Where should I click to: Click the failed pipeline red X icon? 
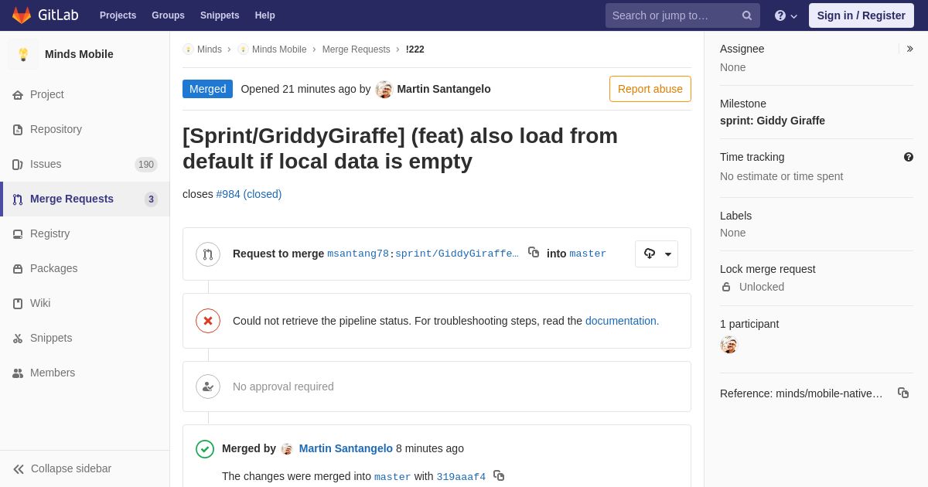point(208,321)
